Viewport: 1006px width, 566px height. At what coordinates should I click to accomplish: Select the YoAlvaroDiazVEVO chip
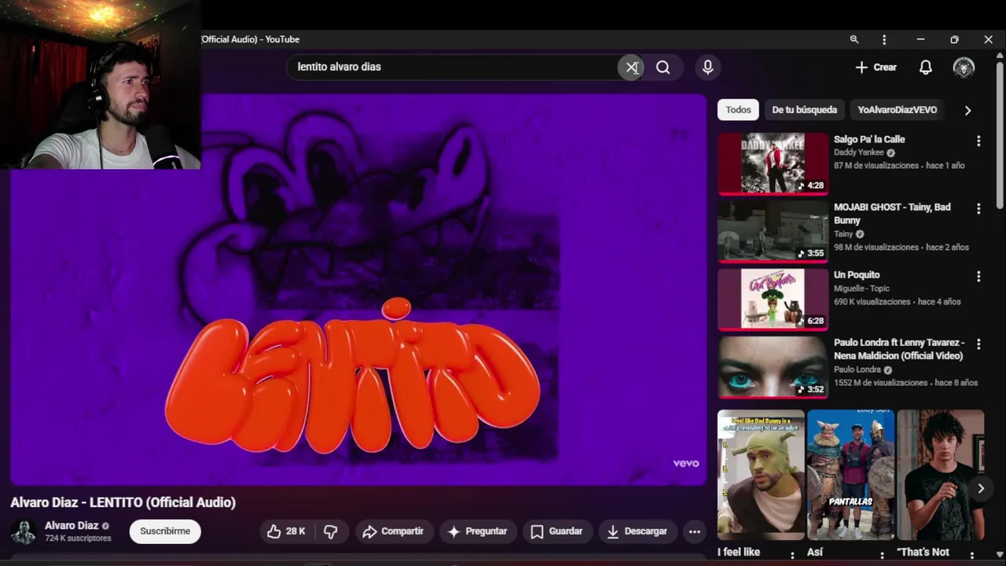(898, 110)
